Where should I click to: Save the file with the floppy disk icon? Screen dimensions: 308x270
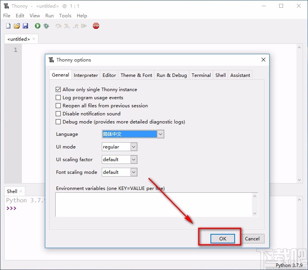click(25, 26)
